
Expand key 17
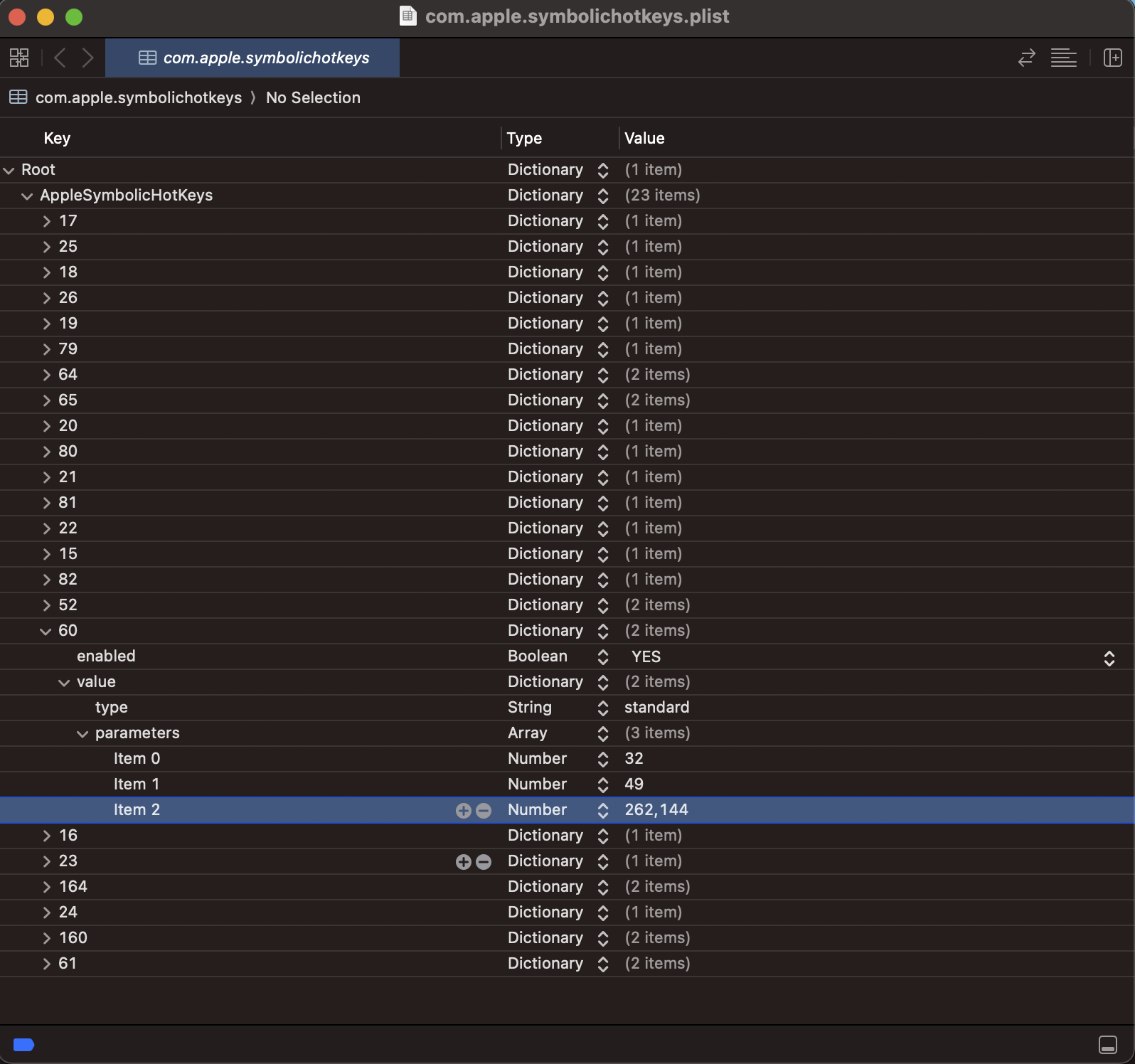pyautogui.click(x=47, y=221)
